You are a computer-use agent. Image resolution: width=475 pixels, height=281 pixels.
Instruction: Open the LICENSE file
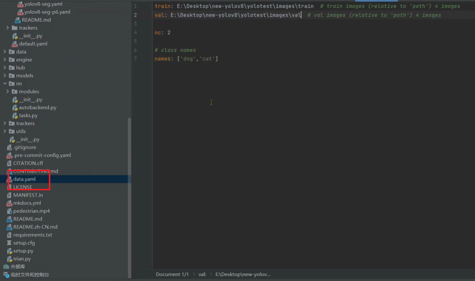pos(23,187)
